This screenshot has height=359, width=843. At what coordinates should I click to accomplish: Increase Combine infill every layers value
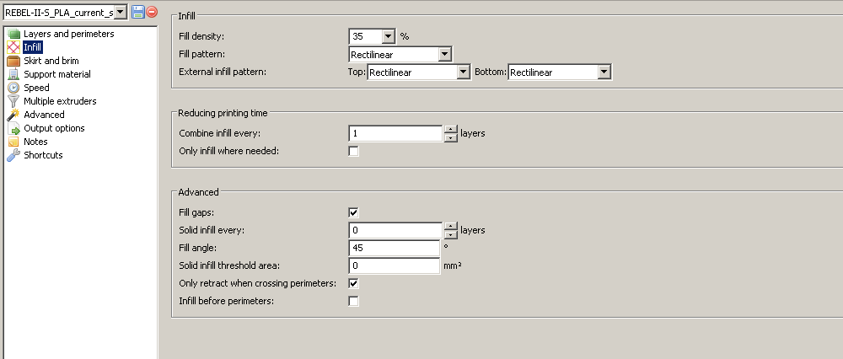451,129
